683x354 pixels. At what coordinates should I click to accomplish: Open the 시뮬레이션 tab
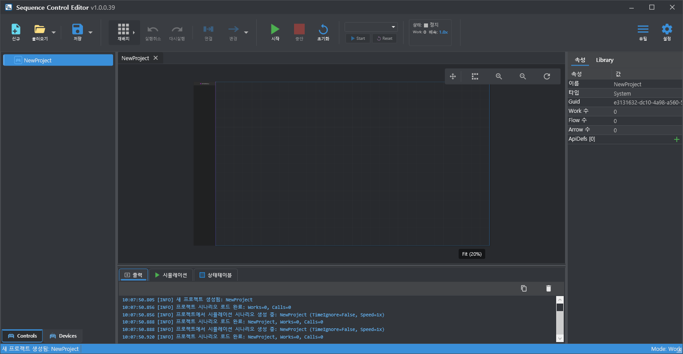(171, 275)
